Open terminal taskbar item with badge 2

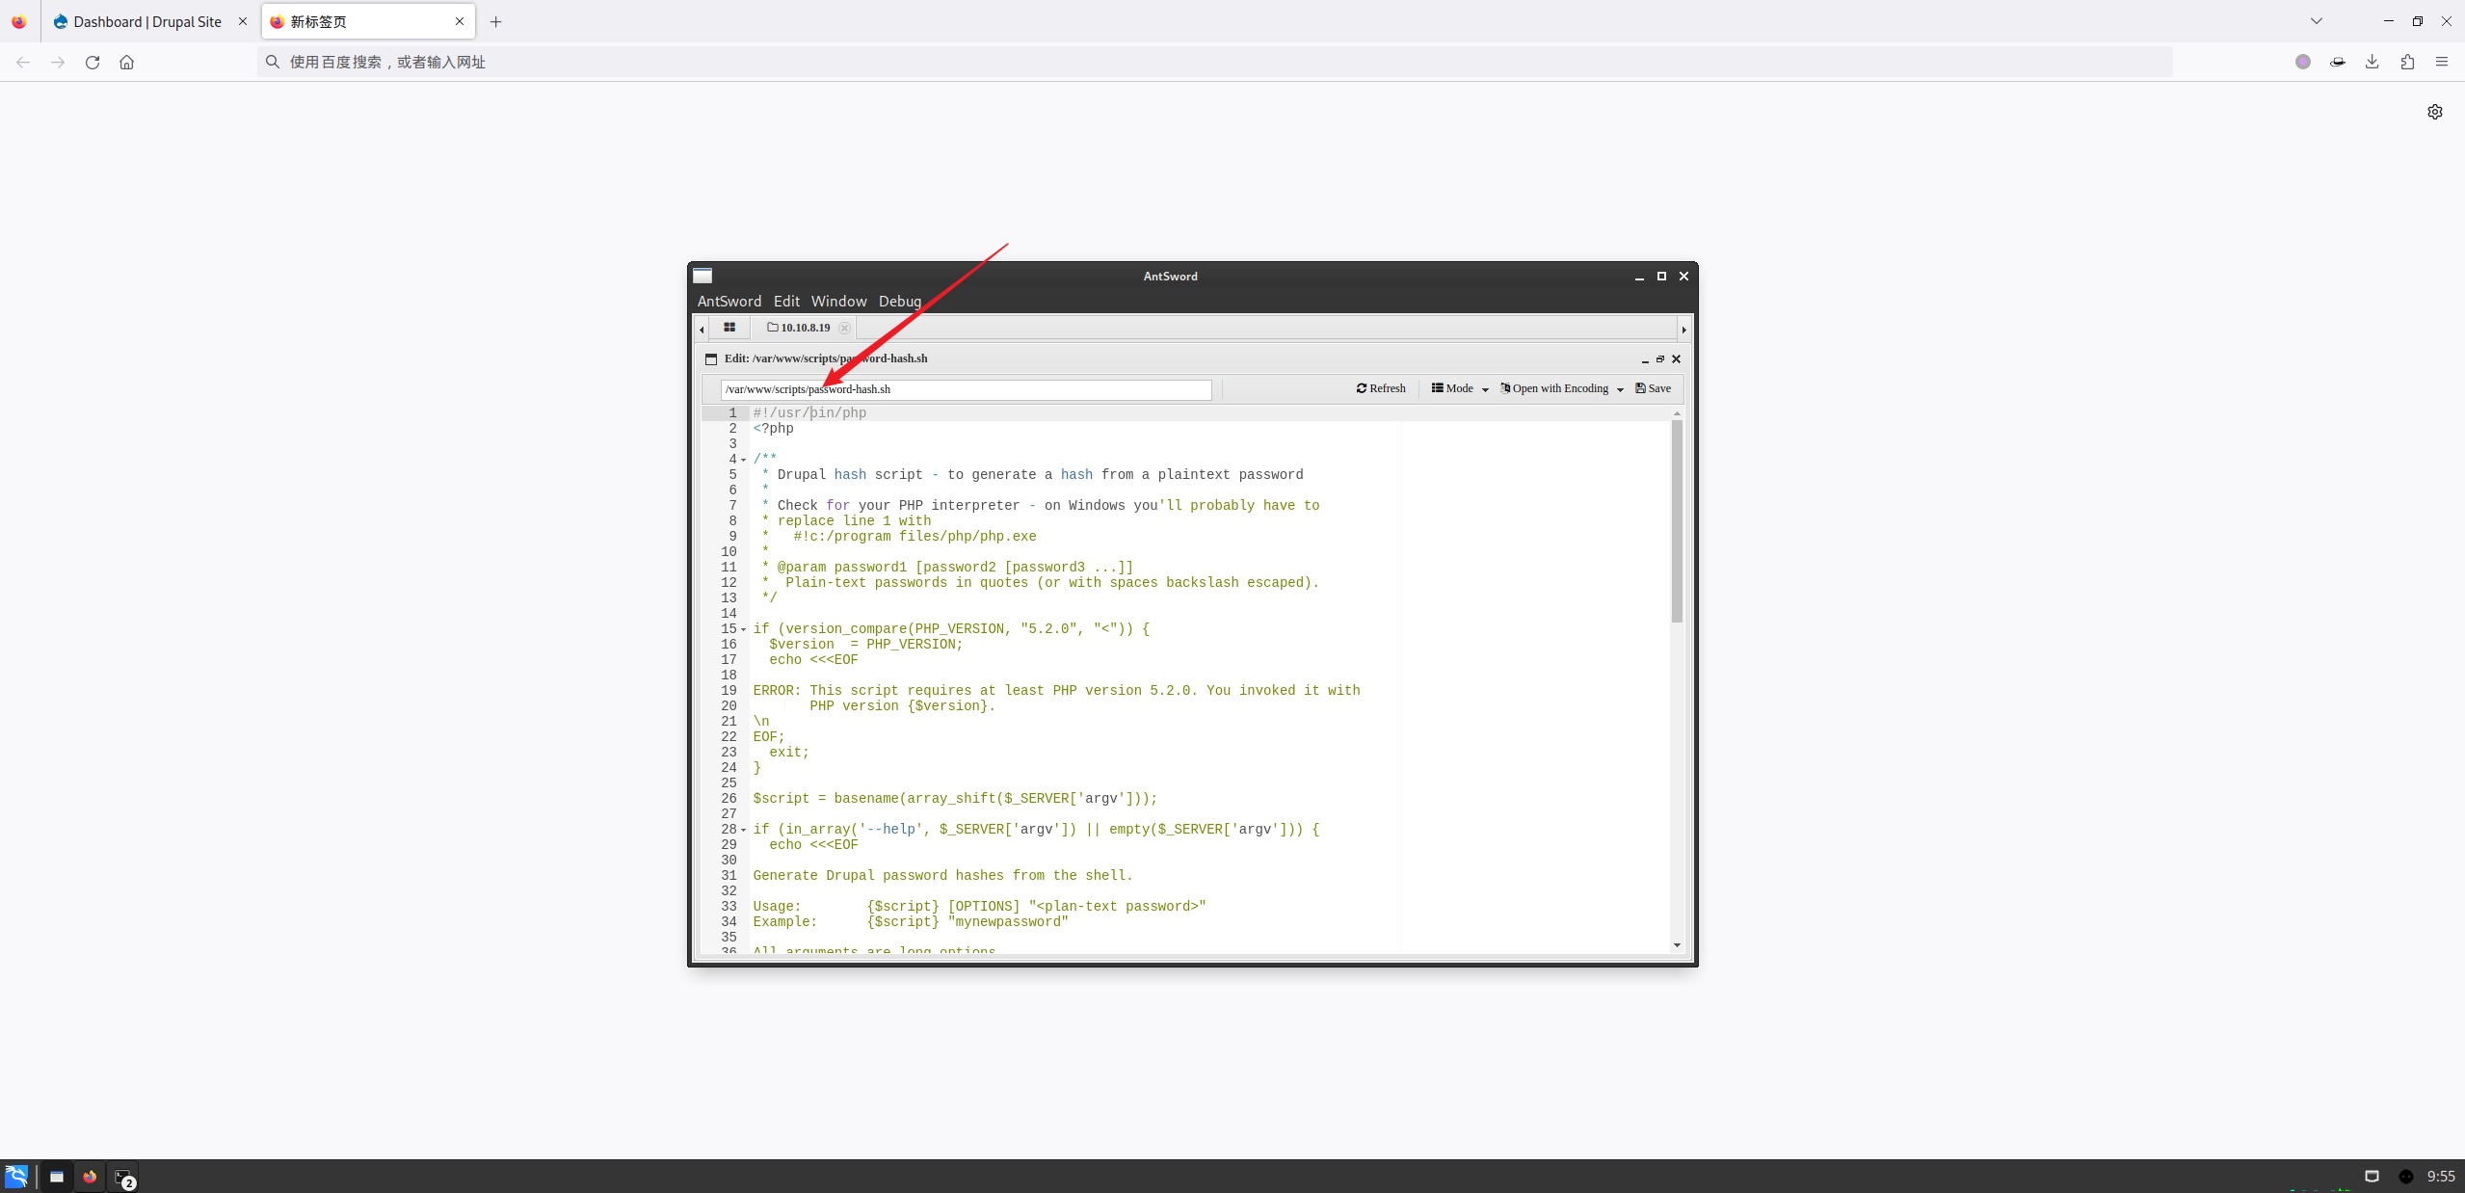point(124,1178)
